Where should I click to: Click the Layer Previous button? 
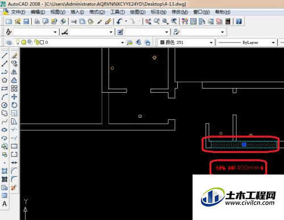[x=139, y=42]
